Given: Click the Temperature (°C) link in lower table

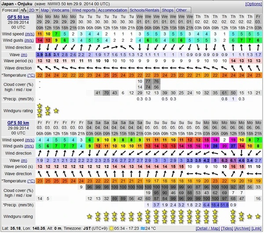Looking at the screenshot, I should [x=31, y=181].
